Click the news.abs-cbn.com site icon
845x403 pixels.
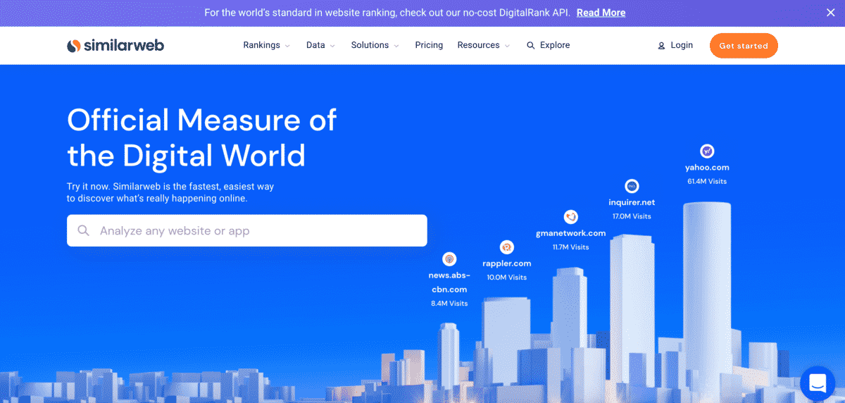coord(449,259)
